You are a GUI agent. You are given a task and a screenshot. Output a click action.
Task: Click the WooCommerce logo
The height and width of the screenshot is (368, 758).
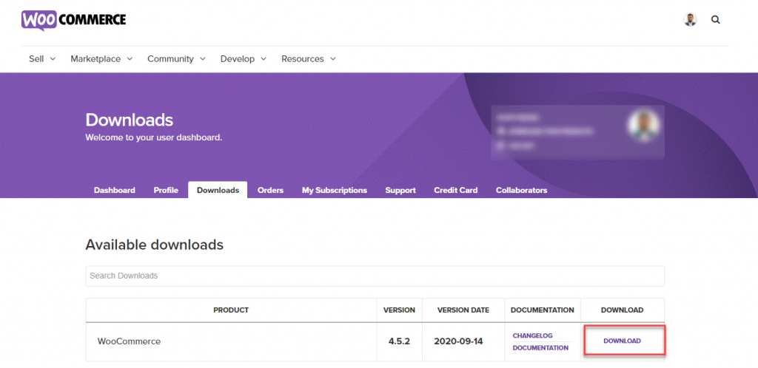pyautogui.click(x=73, y=20)
